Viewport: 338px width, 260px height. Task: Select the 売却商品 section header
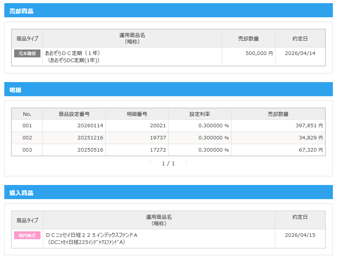[x=22, y=11]
